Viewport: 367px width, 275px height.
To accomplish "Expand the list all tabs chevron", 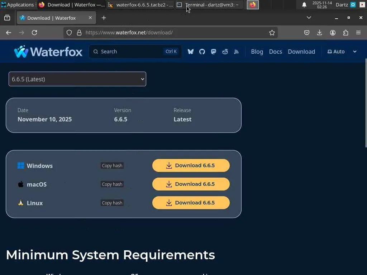I will (x=309, y=18).
